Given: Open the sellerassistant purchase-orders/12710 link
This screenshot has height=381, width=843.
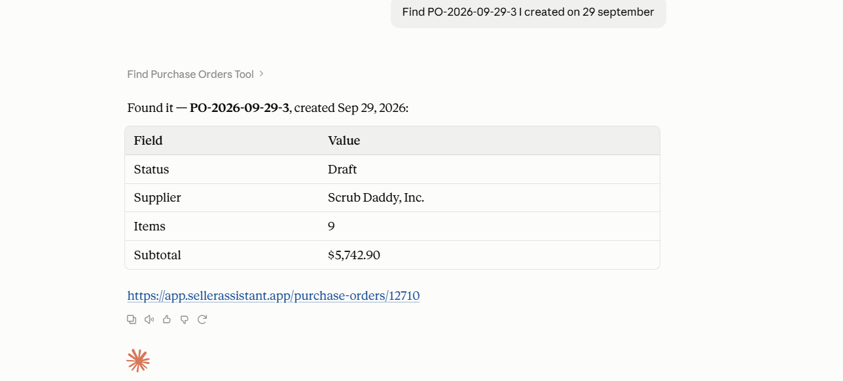Looking at the screenshot, I should coord(274,296).
